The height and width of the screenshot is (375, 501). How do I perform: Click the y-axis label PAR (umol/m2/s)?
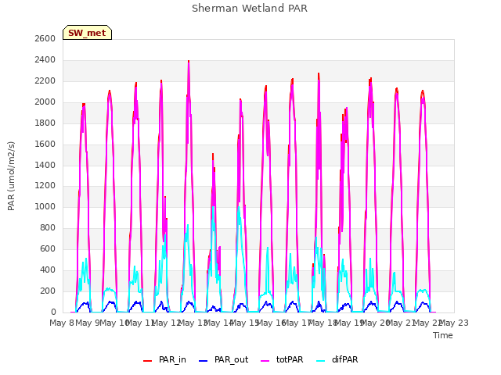(11, 176)
